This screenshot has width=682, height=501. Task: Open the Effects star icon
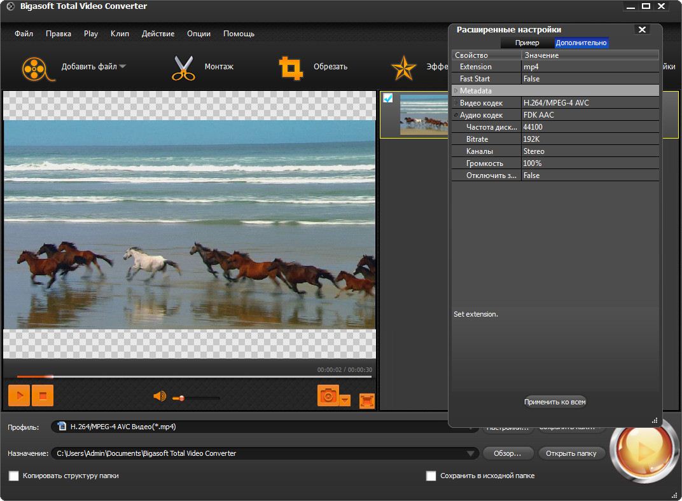pos(403,67)
